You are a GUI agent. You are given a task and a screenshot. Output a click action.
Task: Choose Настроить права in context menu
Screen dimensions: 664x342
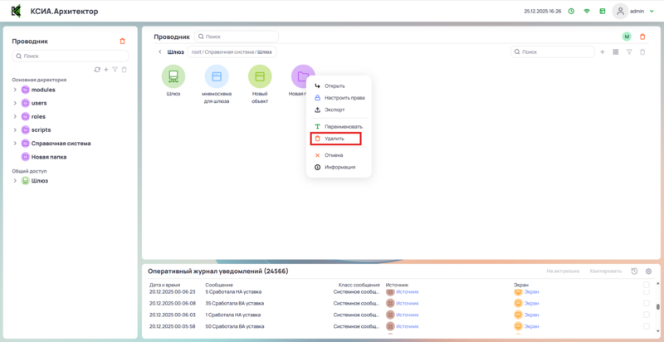point(344,98)
